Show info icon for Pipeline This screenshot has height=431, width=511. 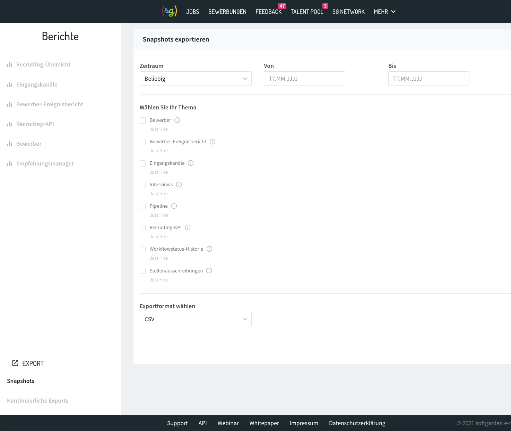(174, 206)
